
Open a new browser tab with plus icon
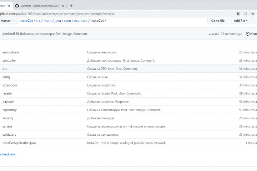71,6
